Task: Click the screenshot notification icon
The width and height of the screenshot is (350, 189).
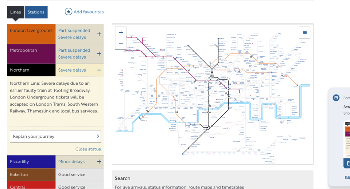Action: pyautogui.click(x=336, y=98)
